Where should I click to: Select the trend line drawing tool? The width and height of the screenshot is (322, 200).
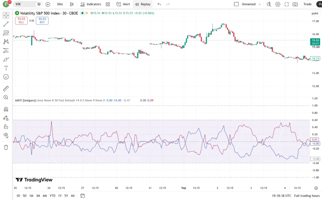pyautogui.click(x=6, y=24)
